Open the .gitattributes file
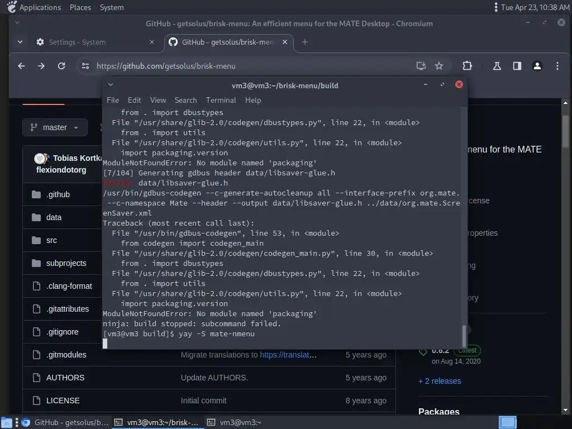 pos(68,309)
